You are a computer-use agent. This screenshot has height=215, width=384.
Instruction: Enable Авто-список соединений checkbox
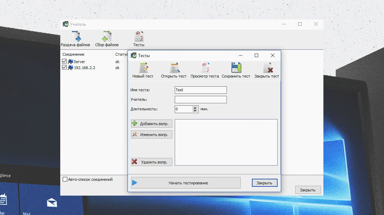65,179
